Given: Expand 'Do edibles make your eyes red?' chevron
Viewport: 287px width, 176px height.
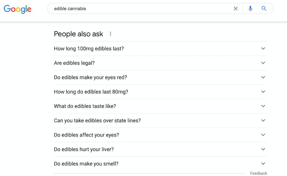Looking at the screenshot, I should 263,77.
